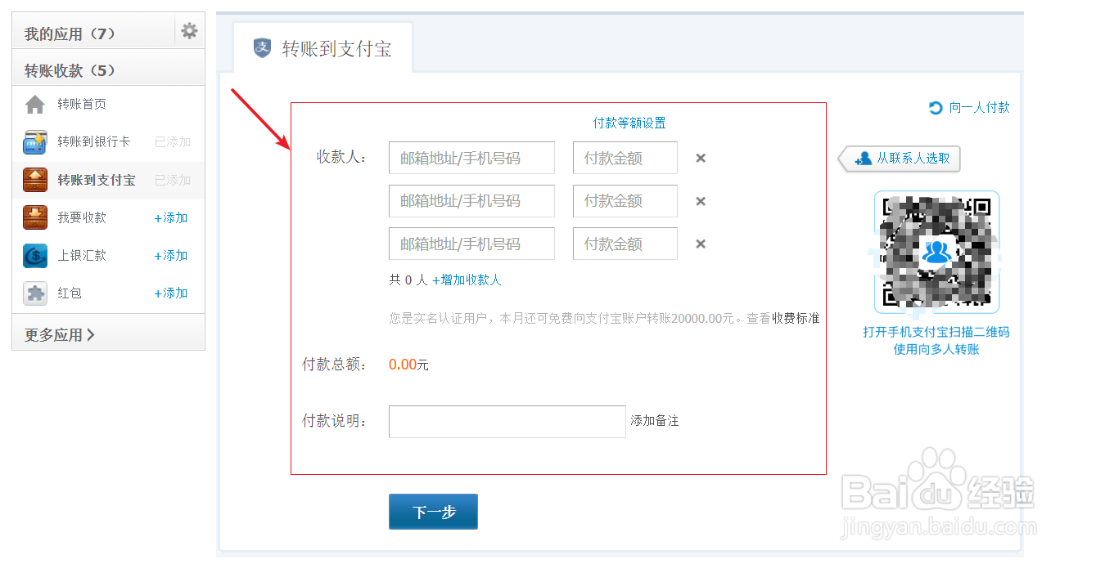Click the puzzle-piece 红包 icon
Image resolution: width=1096 pixels, height=564 pixels.
[35, 293]
